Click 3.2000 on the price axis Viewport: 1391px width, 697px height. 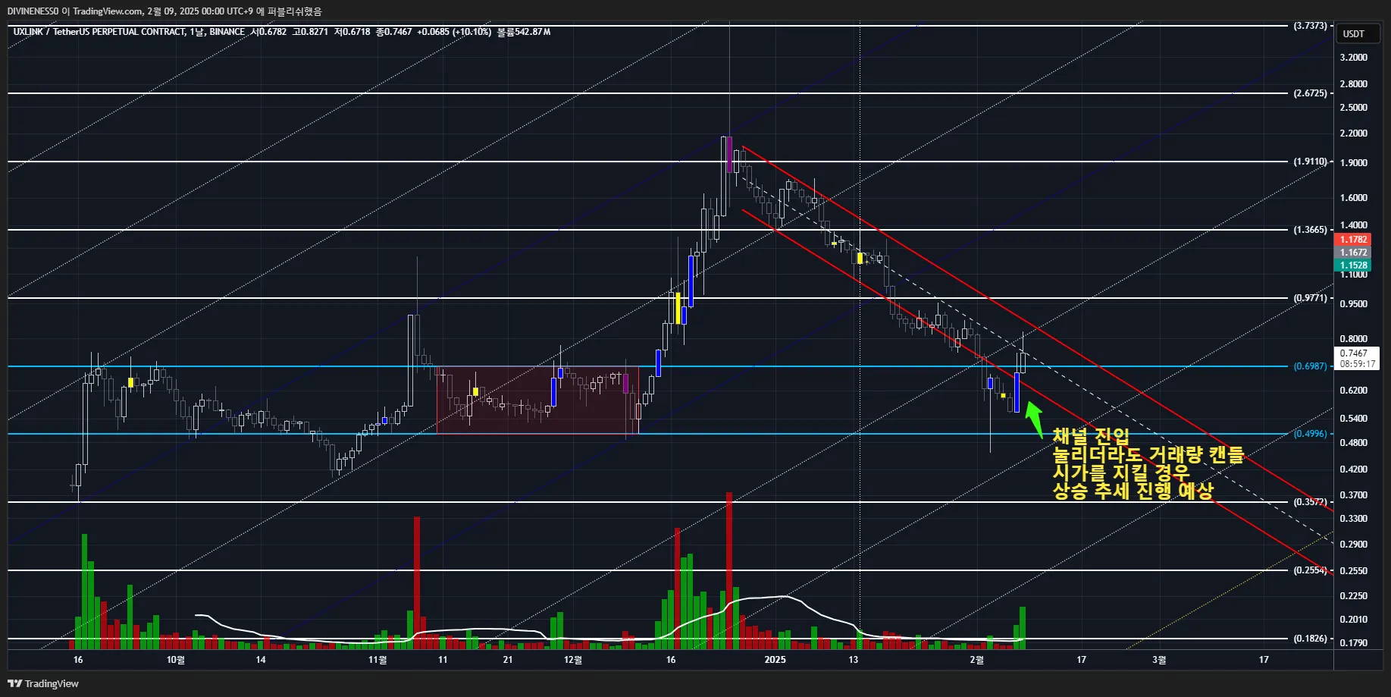[x=1353, y=58]
